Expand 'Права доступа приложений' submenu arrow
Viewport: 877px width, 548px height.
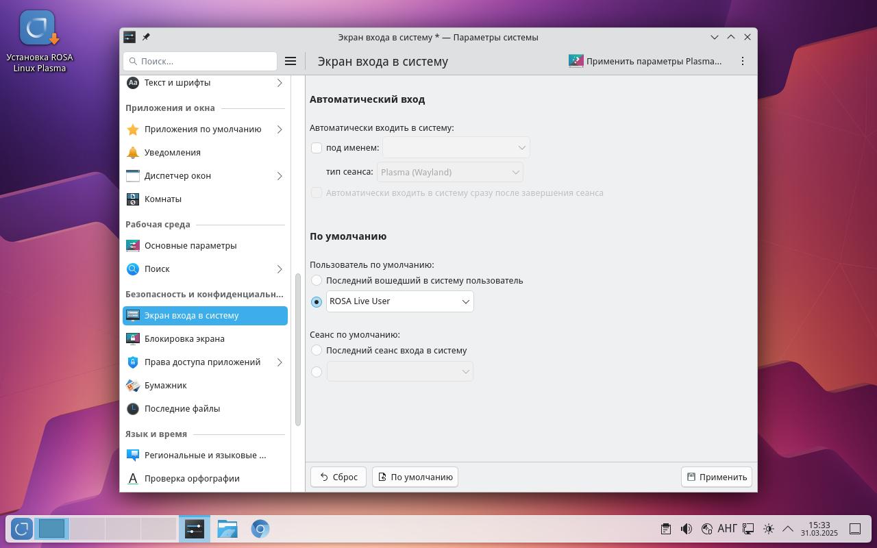[280, 362]
